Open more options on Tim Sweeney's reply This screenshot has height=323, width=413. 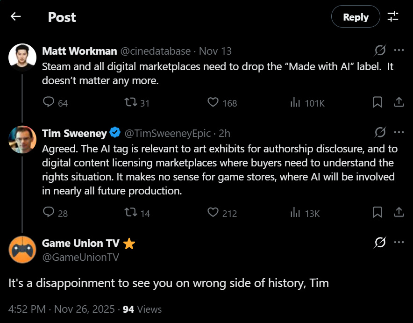(399, 133)
